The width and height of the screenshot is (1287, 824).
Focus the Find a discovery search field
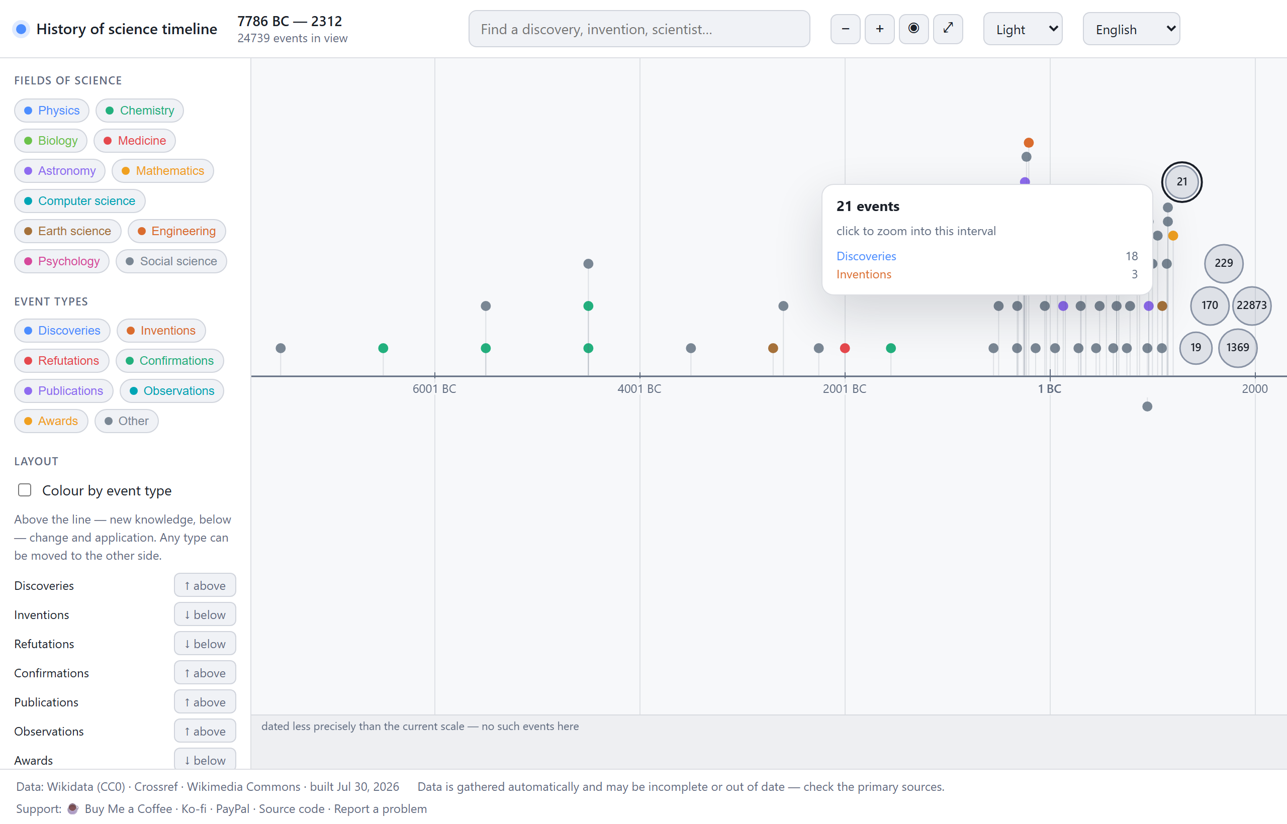(639, 29)
